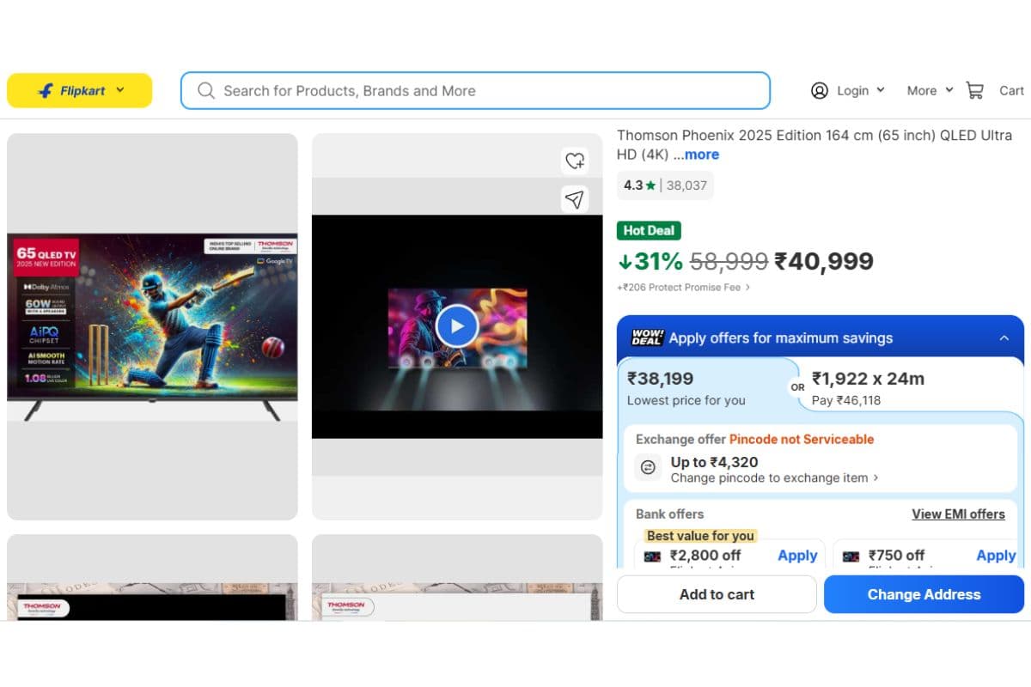The image size is (1031, 687).
Task: Expand product title with ...more link
Action: tap(701, 155)
